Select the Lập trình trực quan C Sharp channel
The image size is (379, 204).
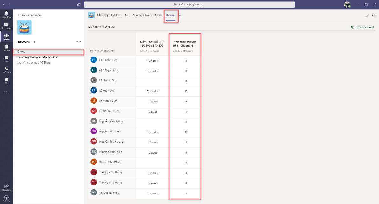tap(34, 63)
